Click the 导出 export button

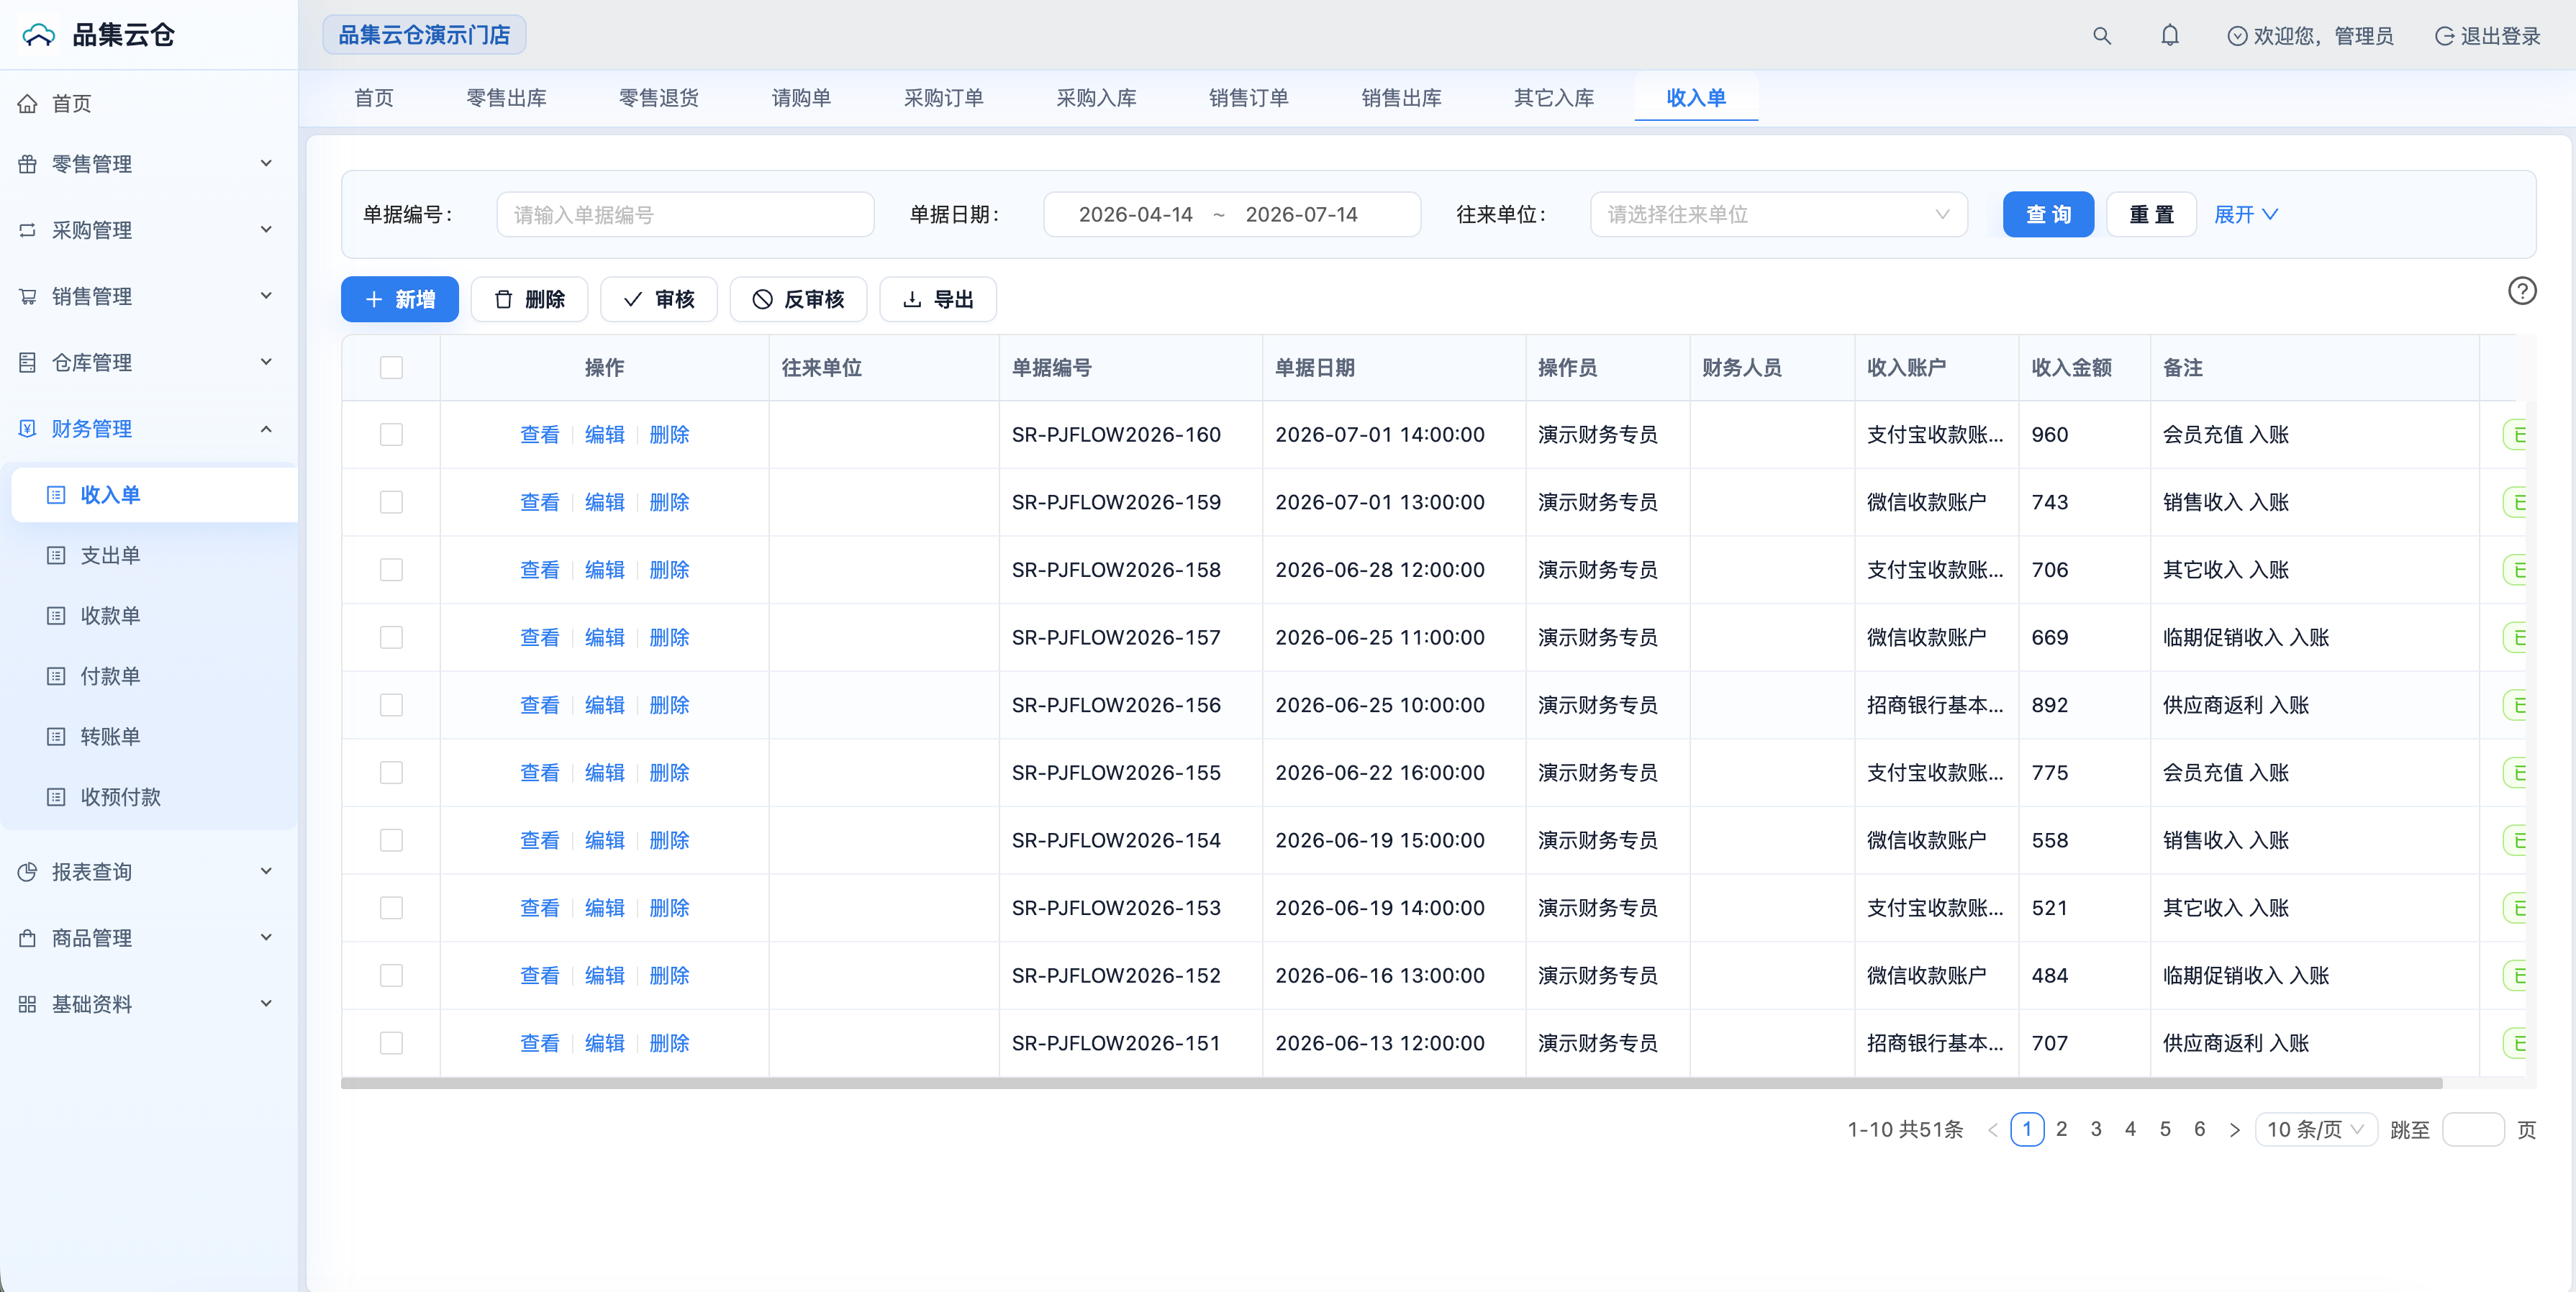(938, 299)
